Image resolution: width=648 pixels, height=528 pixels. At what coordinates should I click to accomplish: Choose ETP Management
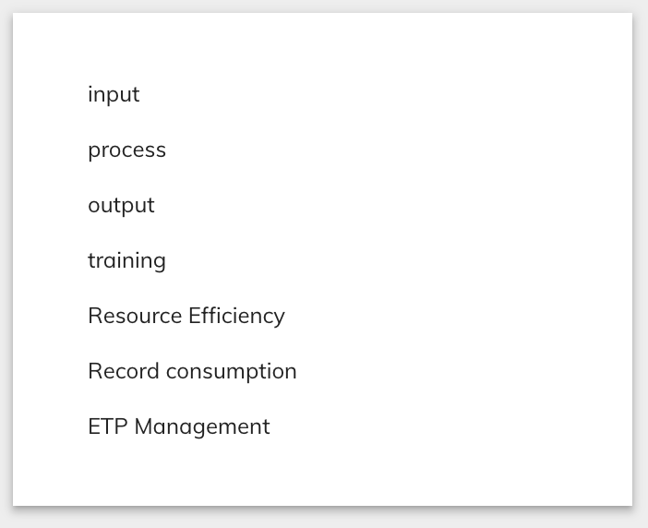(x=179, y=426)
